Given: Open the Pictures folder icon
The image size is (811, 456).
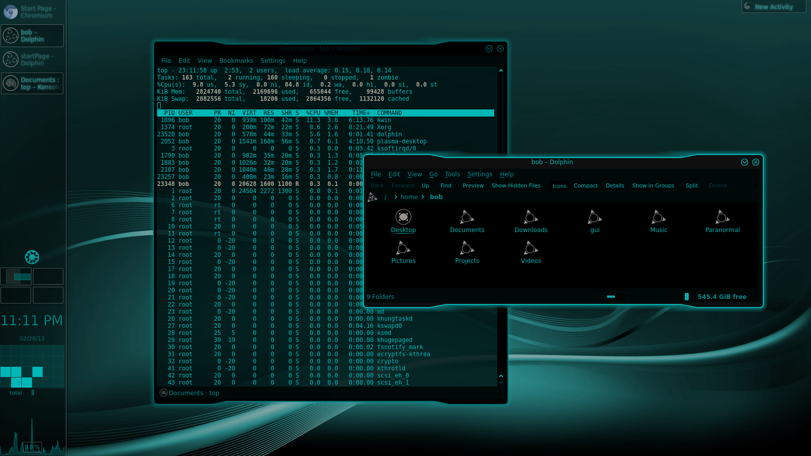Looking at the screenshot, I should click(x=403, y=248).
